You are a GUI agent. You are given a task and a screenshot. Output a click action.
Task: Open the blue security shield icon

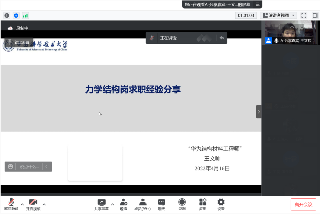16,16
